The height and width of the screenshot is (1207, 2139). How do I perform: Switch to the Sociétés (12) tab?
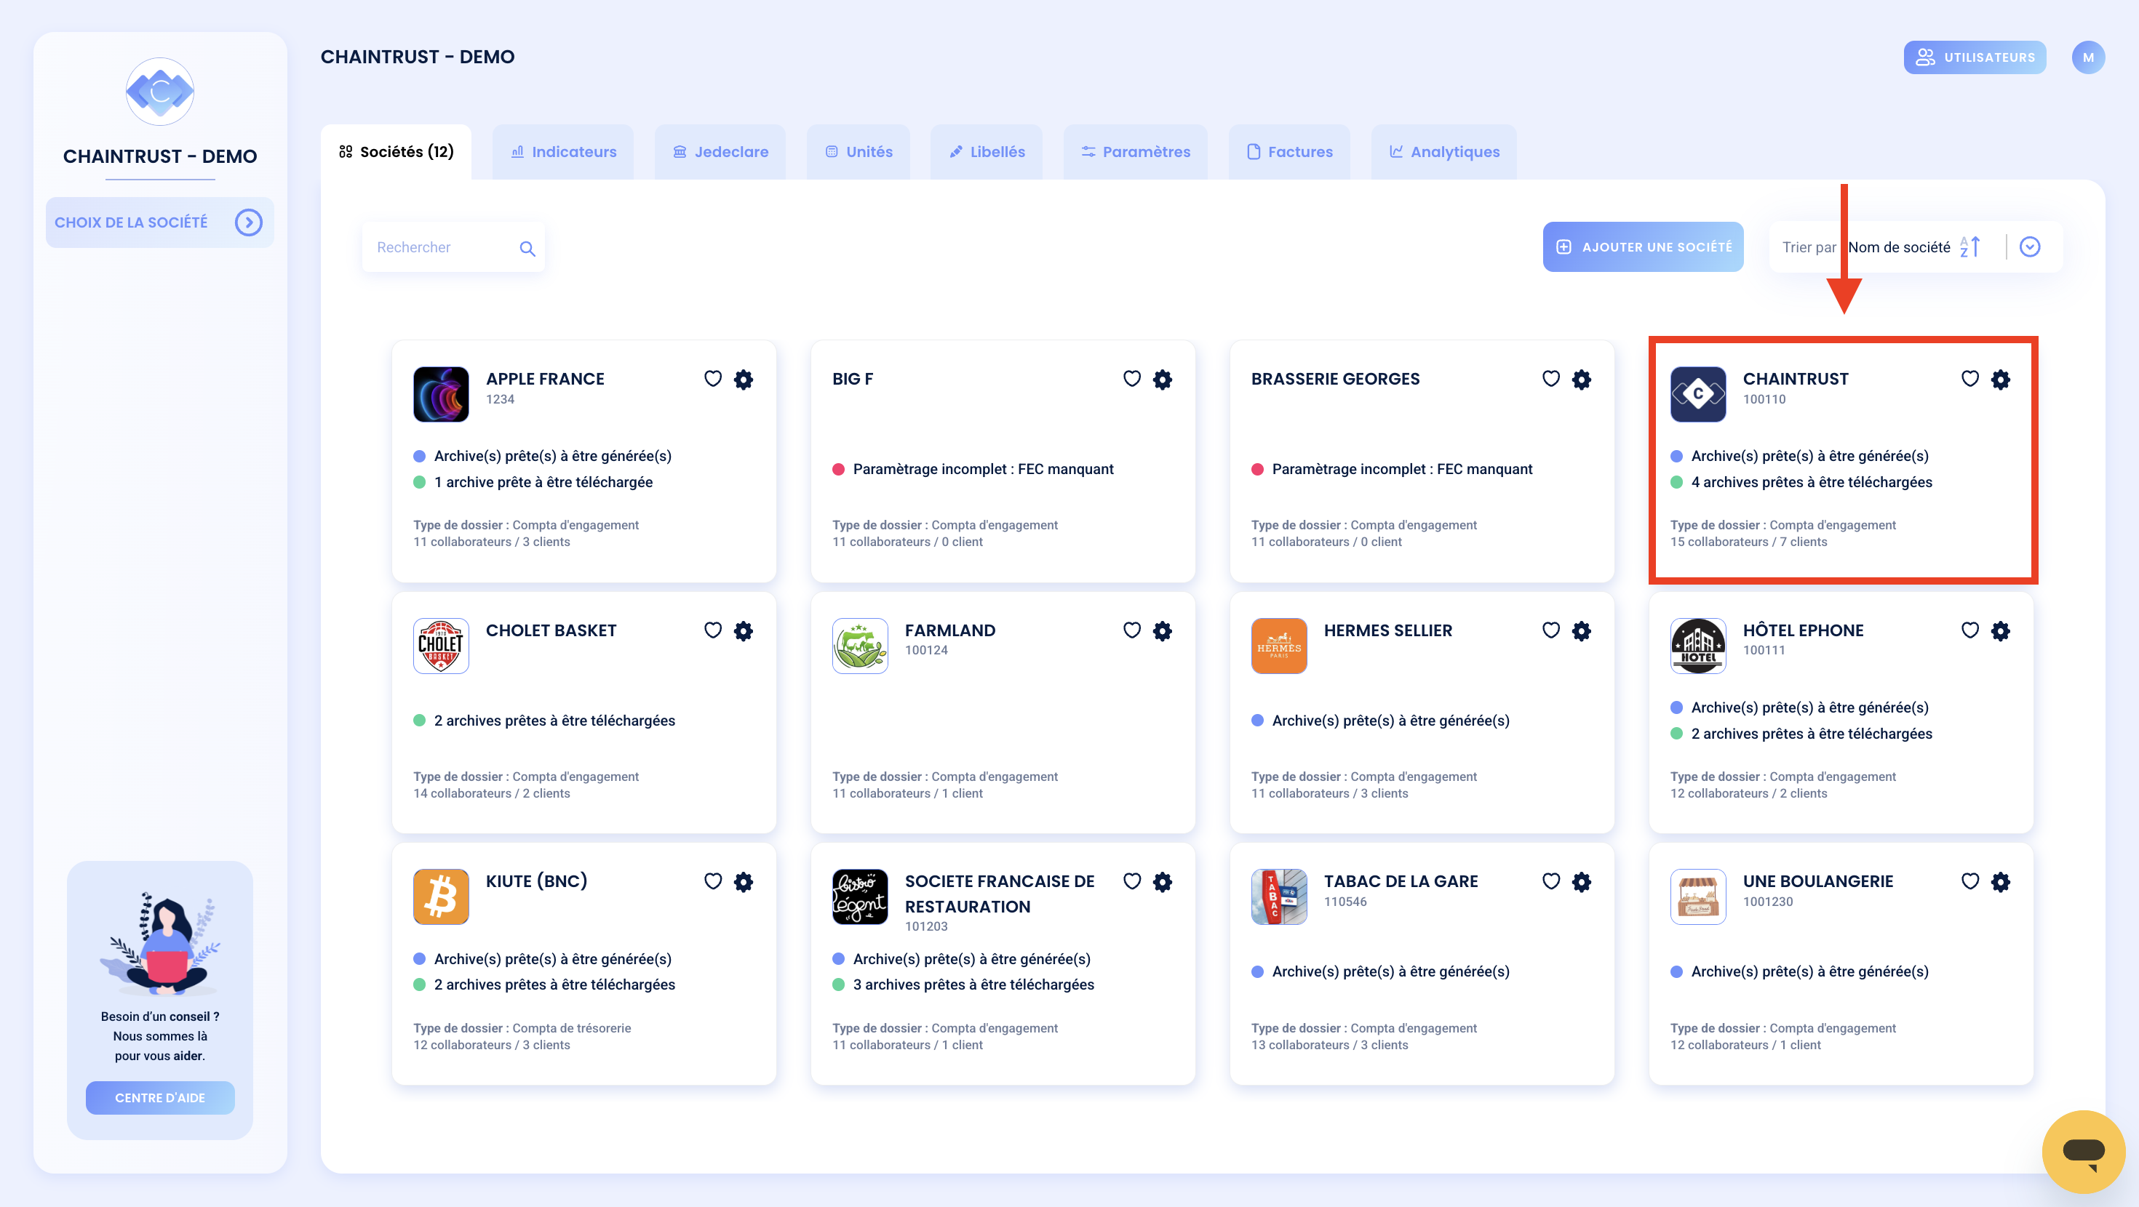[396, 152]
